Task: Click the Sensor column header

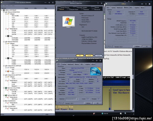Action: tap(12, 8)
